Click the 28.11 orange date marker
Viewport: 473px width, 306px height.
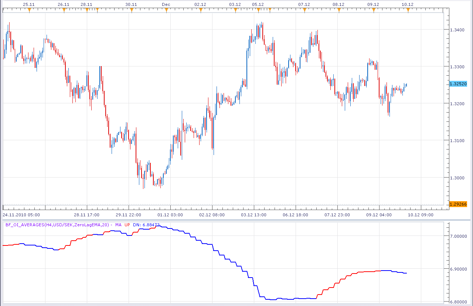coord(86,10)
